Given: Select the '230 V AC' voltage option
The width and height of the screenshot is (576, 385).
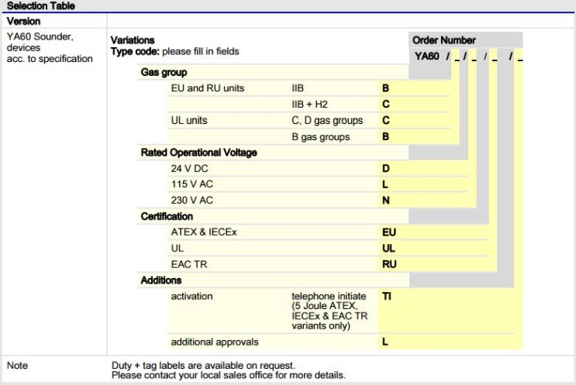Looking at the screenshot, I should (x=191, y=201).
